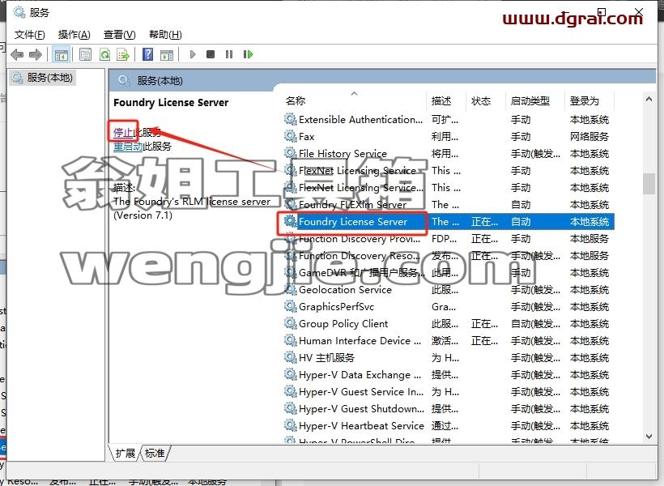The height and width of the screenshot is (486, 664).
Task: Click the gear icon of Human Interface Device
Action: point(290,340)
